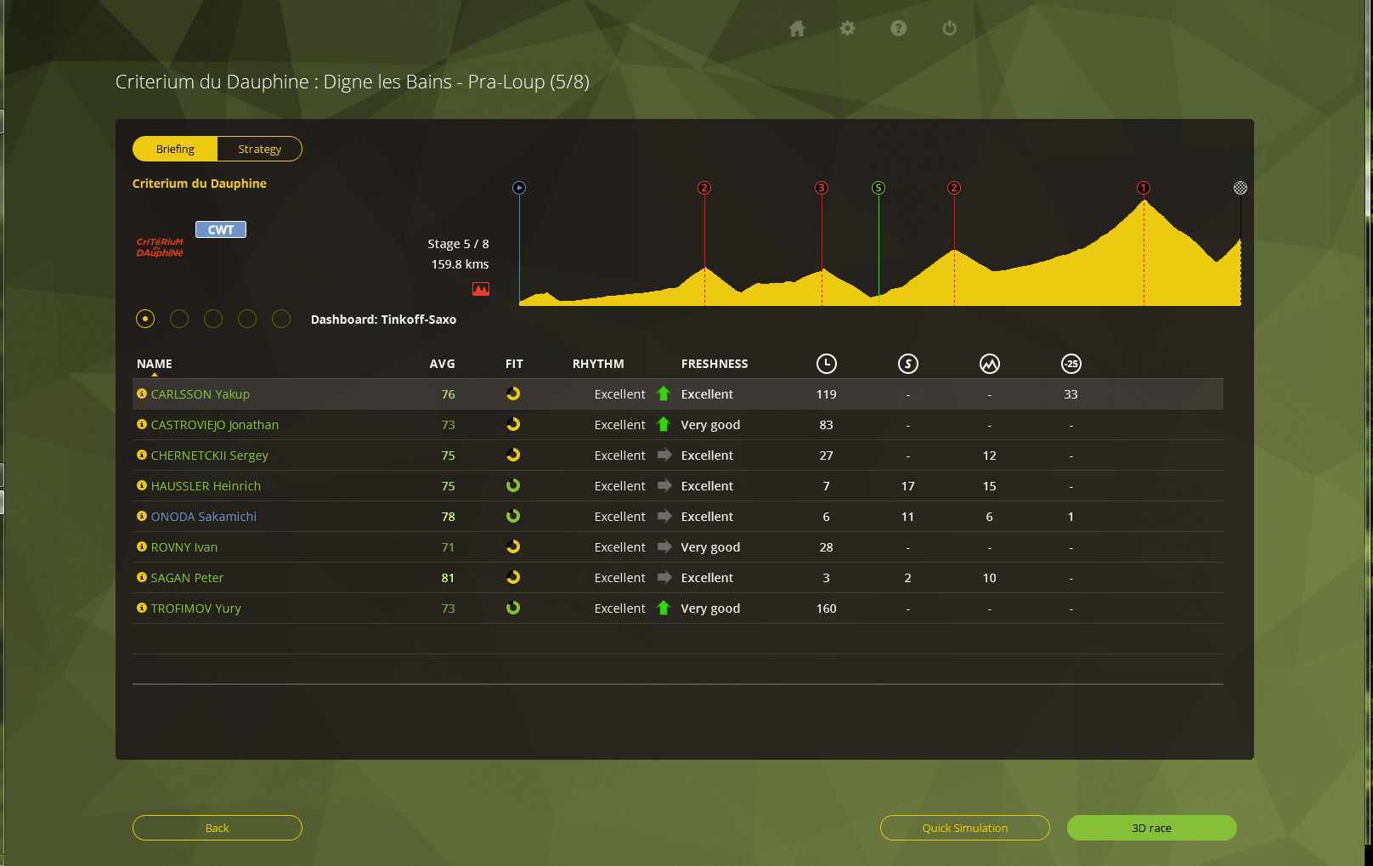Image resolution: width=1373 pixels, height=866 pixels.
Task: Open the help question mark icon
Action: (x=898, y=28)
